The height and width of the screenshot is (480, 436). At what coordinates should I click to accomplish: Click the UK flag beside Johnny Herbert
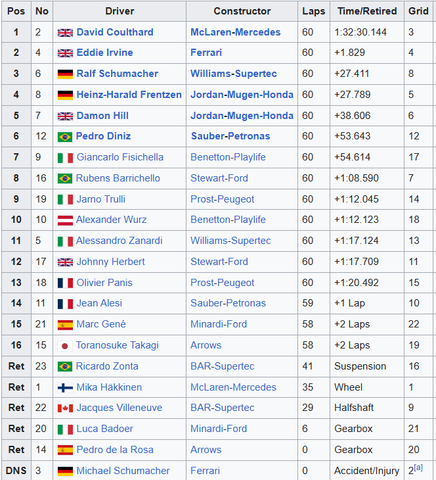65,262
